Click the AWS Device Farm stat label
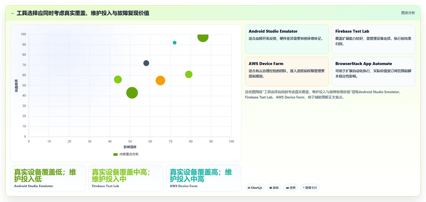The width and height of the screenshot is (426, 202). pos(184,186)
